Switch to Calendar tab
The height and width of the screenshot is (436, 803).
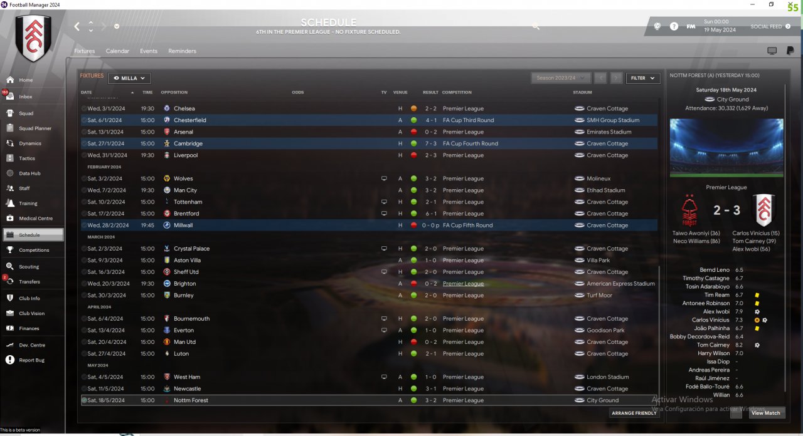click(x=117, y=51)
